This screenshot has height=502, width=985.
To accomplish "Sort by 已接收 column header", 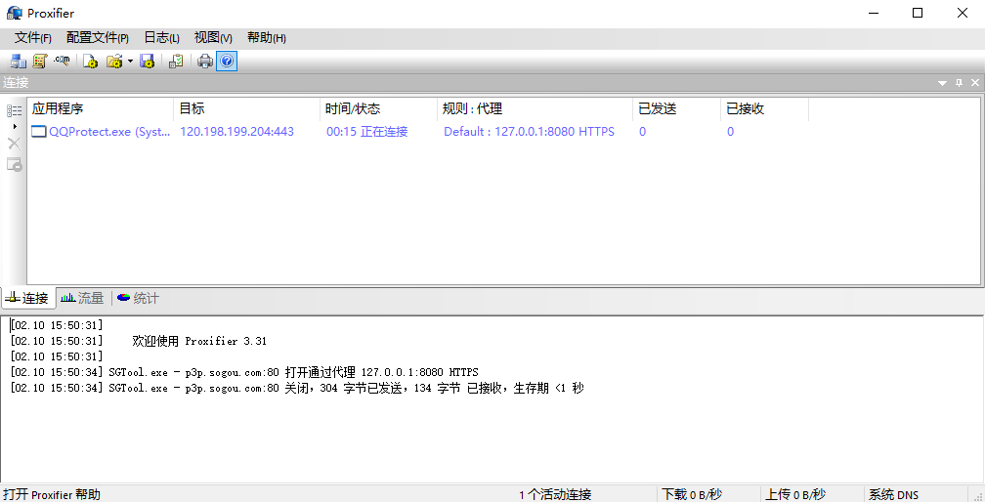I will [764, 108].
